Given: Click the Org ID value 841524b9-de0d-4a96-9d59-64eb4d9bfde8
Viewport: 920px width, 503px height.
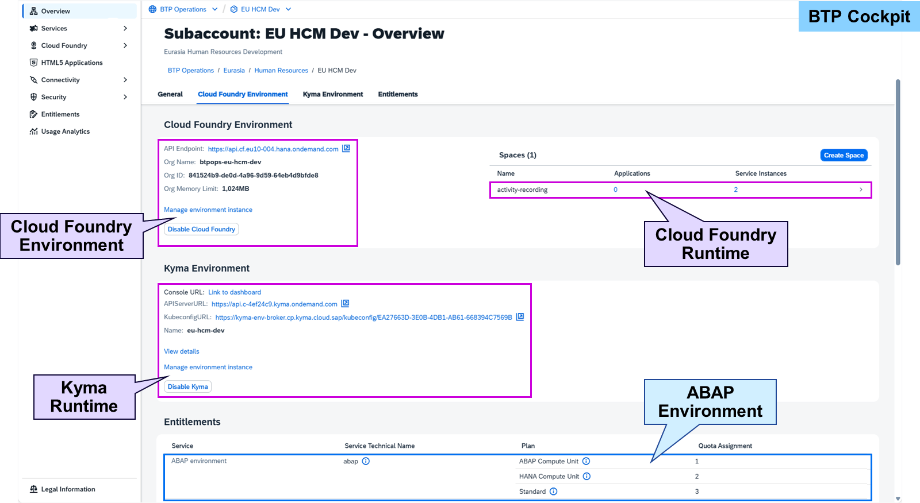Looking at the screenshot, I should click(254, 175).
